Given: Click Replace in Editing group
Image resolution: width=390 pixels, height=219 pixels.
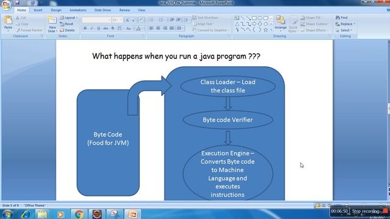Looking at the screenshot, I should [x=346, y=24].
